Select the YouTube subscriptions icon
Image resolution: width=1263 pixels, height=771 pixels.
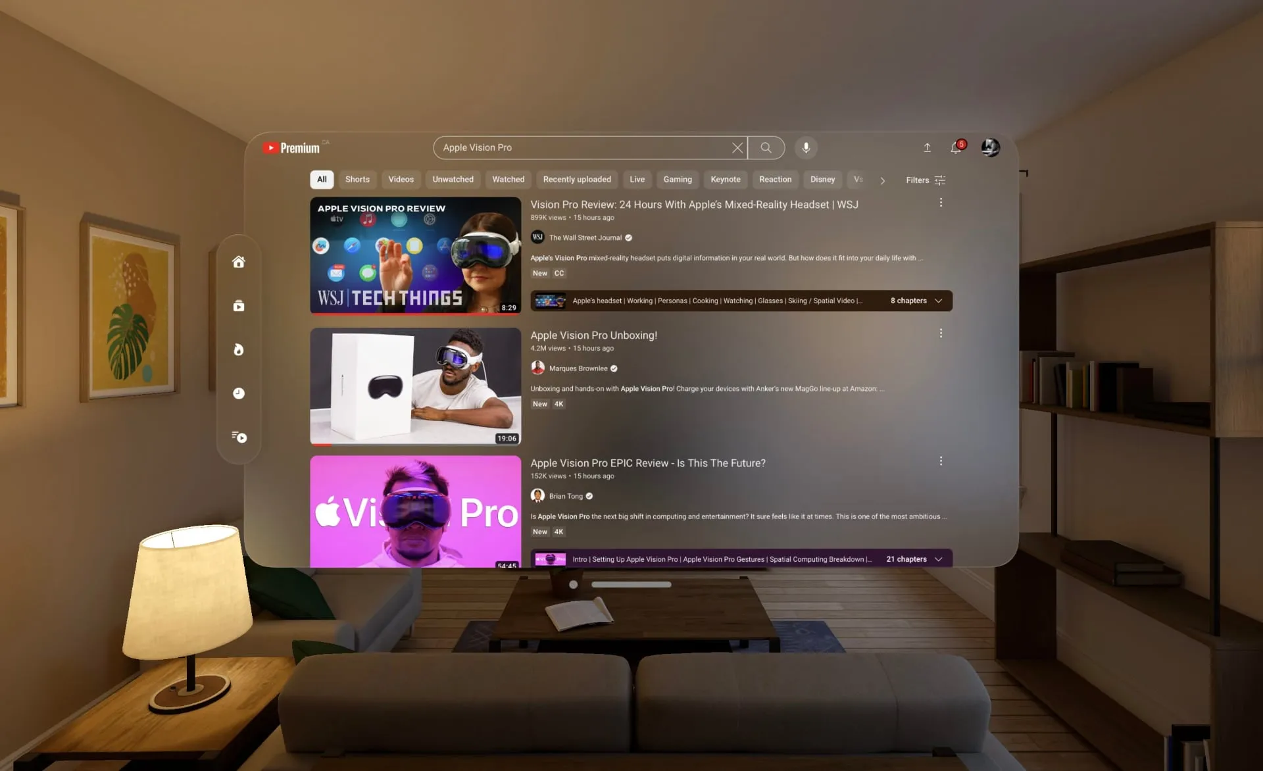tap(238, 306)
